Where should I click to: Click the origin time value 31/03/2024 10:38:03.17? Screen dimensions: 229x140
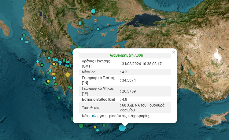[142, 64]
